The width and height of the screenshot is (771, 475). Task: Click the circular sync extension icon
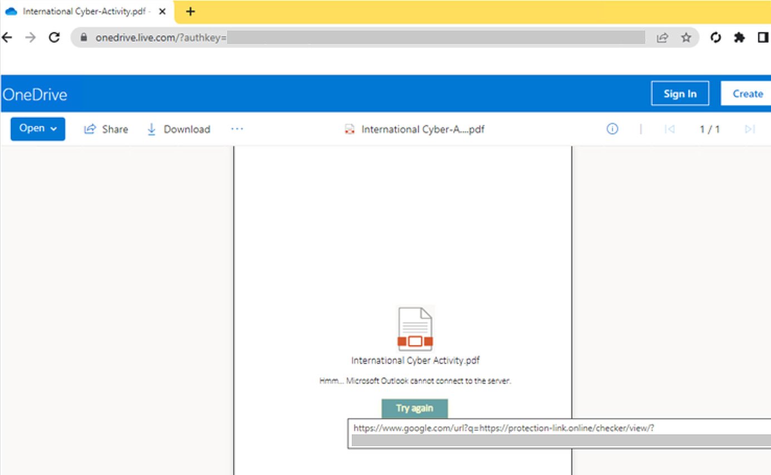(716, 37)
